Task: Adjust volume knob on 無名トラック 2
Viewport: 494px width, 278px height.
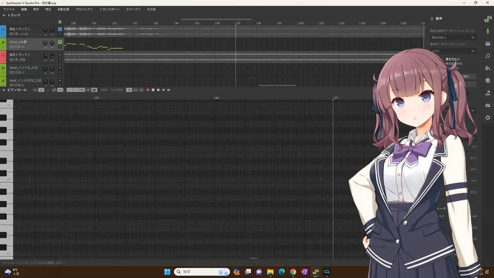Action: [x=45, y=56]
